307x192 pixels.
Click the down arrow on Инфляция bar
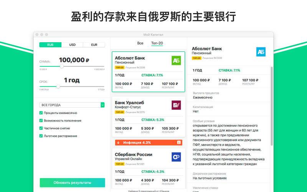(x=118, y=142)
